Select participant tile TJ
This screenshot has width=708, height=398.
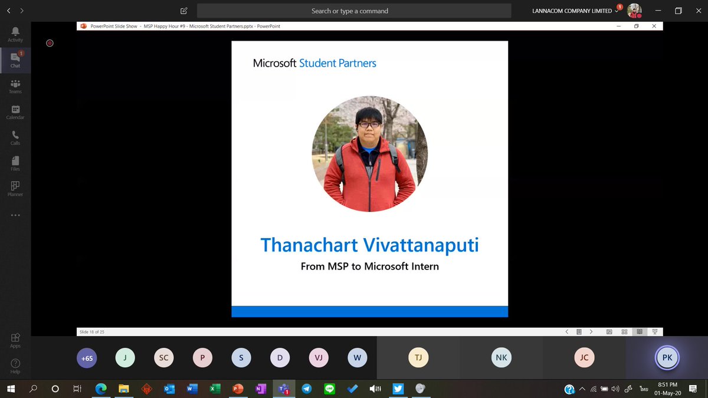tap(418, 357)
